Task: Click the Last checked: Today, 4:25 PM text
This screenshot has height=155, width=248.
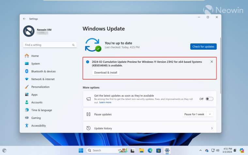Action: click(x=122, y=47)
